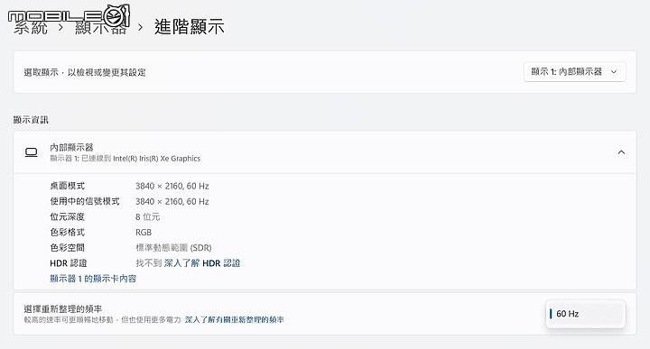Collapse the 內部顯示器 info section chevron
The height and width of the screenshot is (349, 650).
click(x=621, y=152)
